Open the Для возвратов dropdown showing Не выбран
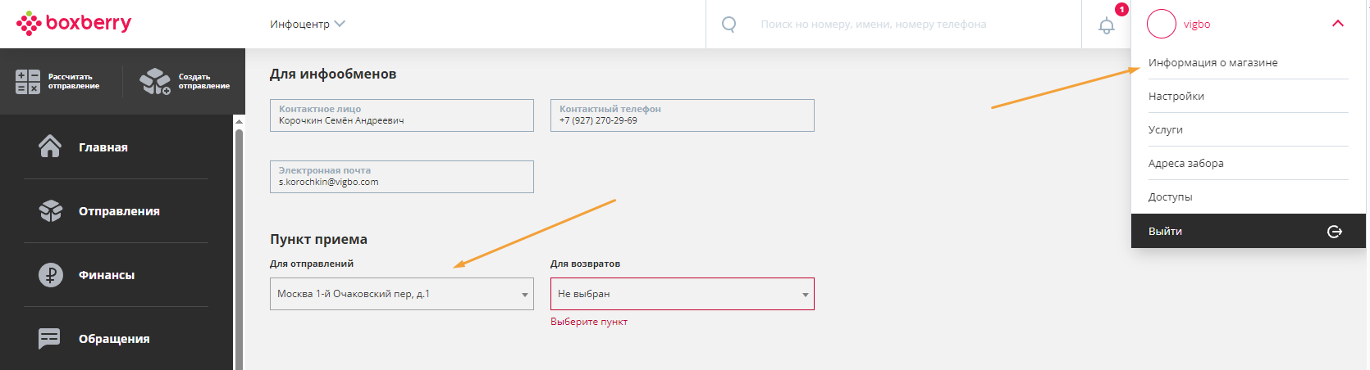The height and width of the screenshot is (370, 1370). point(683,294)
